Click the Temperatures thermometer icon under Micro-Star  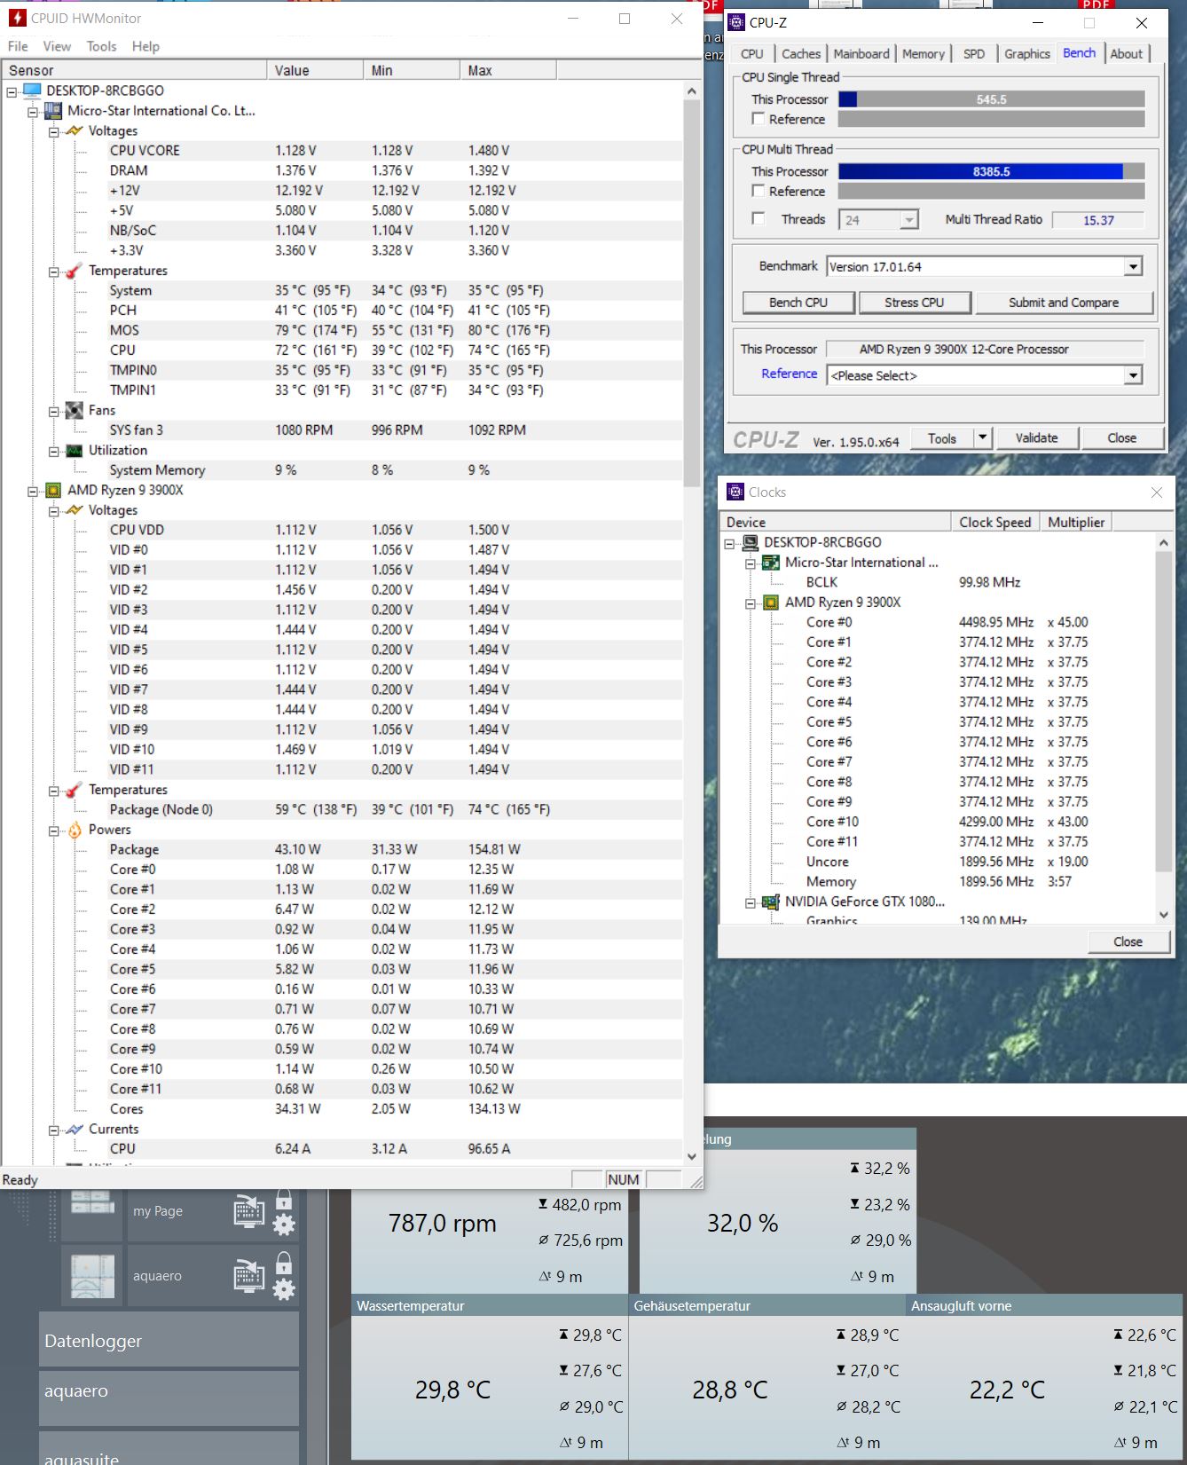click(75, 271)
